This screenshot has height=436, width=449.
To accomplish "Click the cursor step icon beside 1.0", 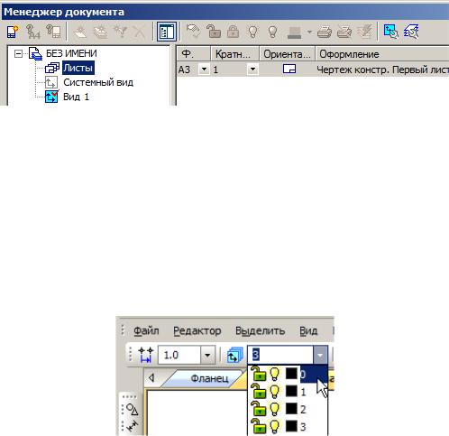I will (146, 355).
